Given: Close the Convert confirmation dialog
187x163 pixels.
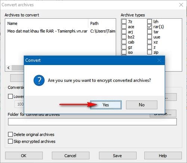Looking at the screenshot, I should click(159, 61).
